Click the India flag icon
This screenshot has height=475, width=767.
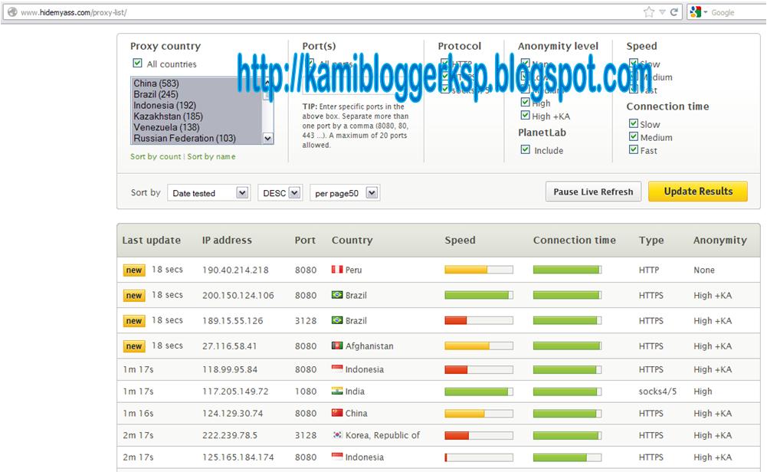(337, 391)
